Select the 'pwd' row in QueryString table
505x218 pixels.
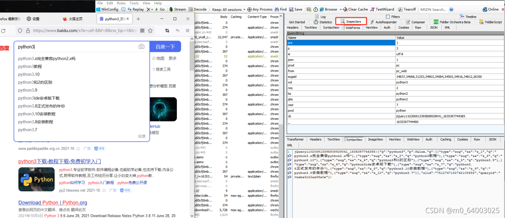point(395,111)
